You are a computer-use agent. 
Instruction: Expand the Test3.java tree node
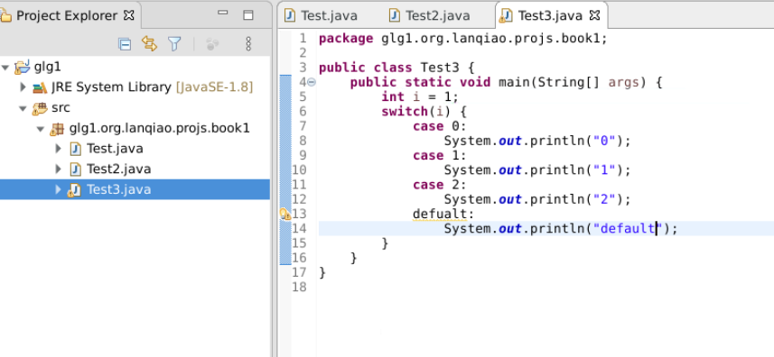coord(58,189)
